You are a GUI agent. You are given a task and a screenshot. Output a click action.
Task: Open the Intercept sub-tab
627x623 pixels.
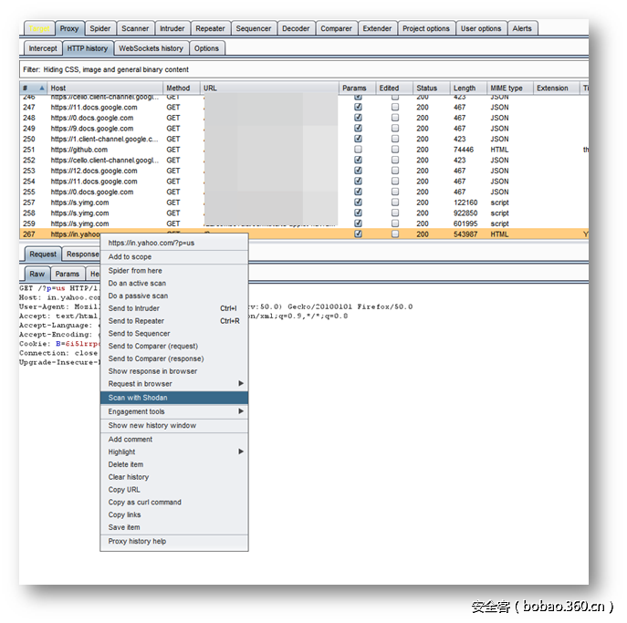click(43, 48)
